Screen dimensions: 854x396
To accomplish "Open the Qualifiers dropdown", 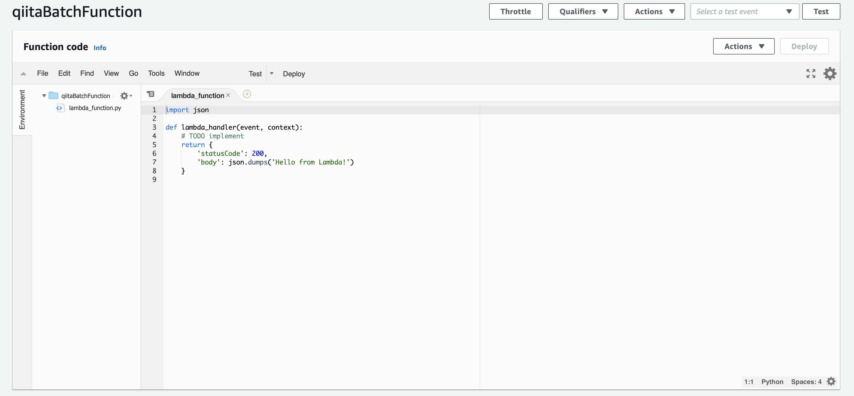I will pyautogui.click(x=583, y=12).
